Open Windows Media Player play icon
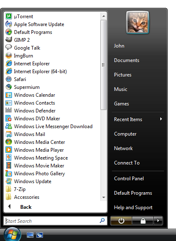176x241 pixels. (x=9, y=150)
